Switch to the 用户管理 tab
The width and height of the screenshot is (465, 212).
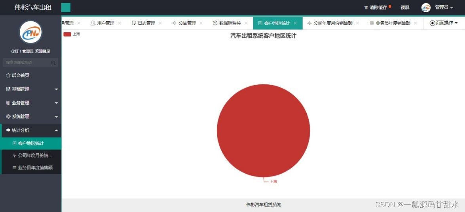[106, 23]
